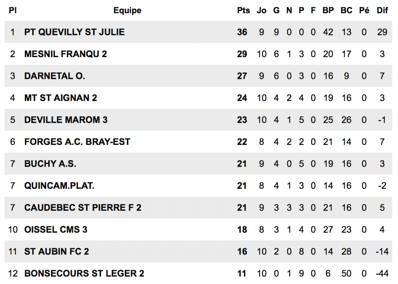Open DARNETAL O. team entry

(x=54, y=76)
